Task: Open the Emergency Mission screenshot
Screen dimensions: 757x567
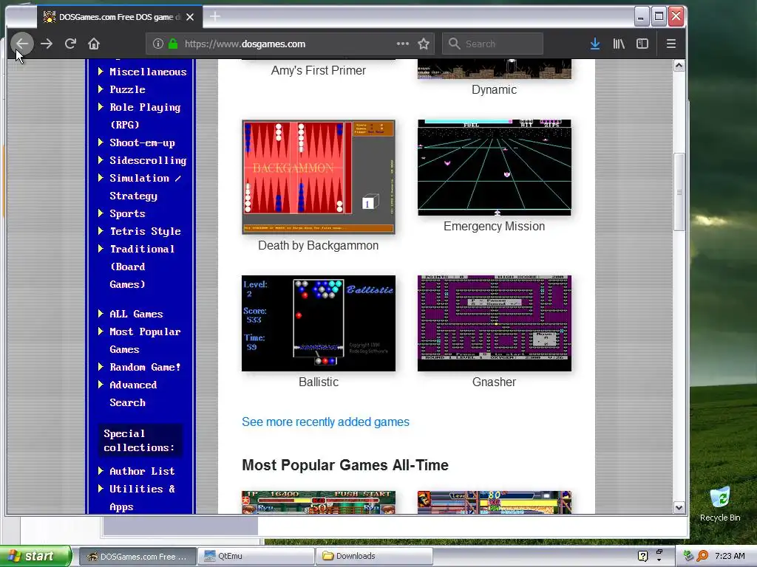Action: pos(495,168)
